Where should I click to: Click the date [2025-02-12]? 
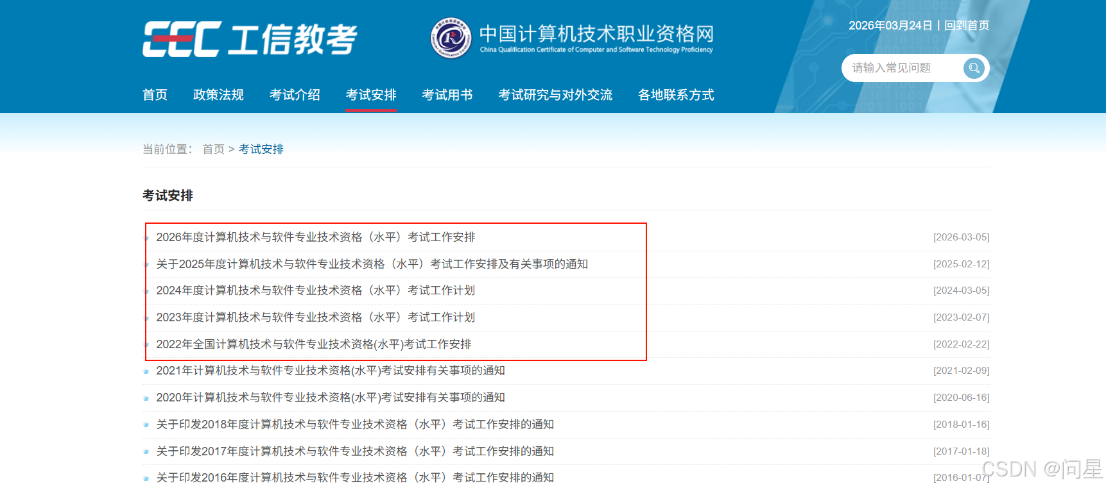click(x=962, y=264)
